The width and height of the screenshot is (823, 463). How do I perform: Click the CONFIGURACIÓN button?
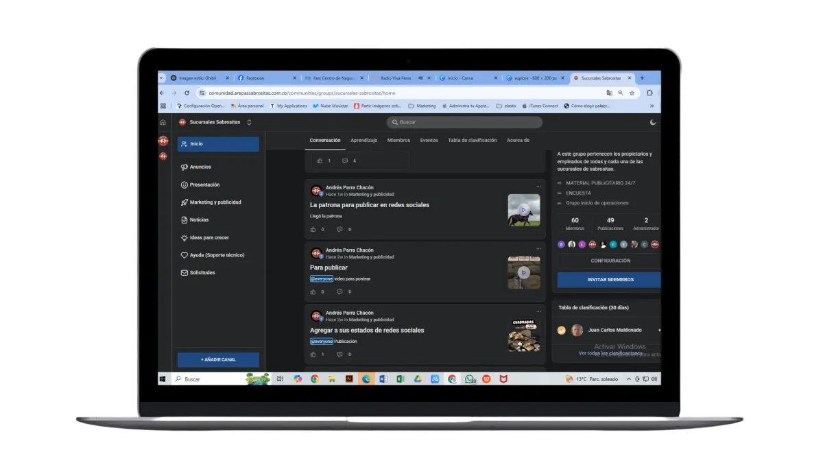pos(609,261)
